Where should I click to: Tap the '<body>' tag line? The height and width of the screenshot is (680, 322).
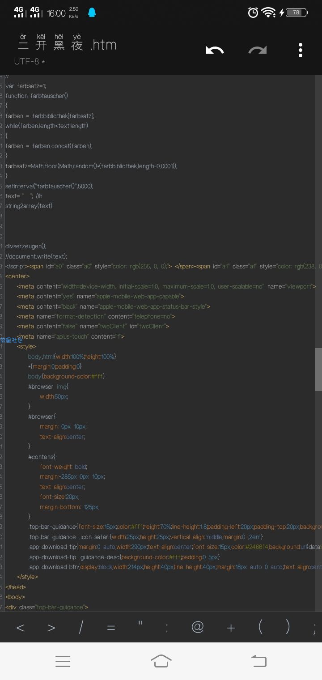click(x=15, y=597)
